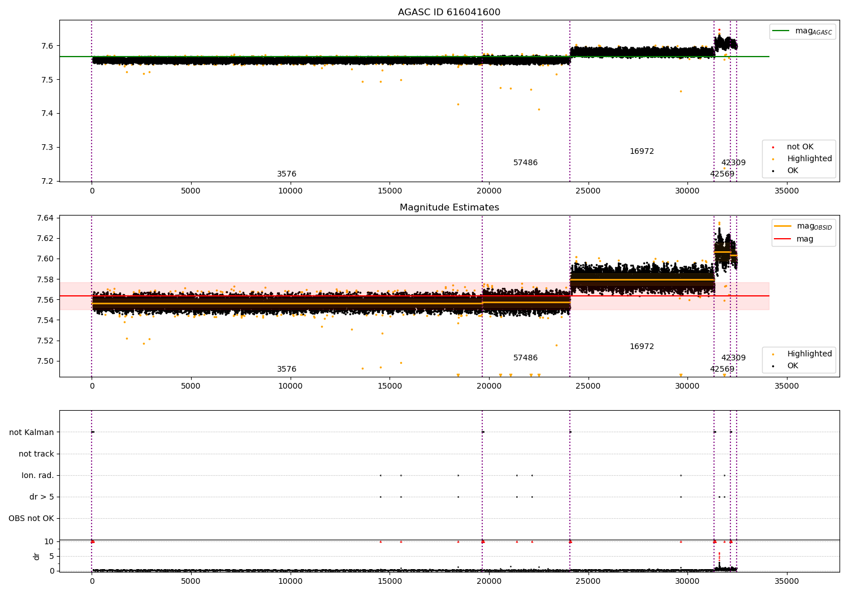Click the red mag legend line in middle plot
848x594 pixels.
783,239
